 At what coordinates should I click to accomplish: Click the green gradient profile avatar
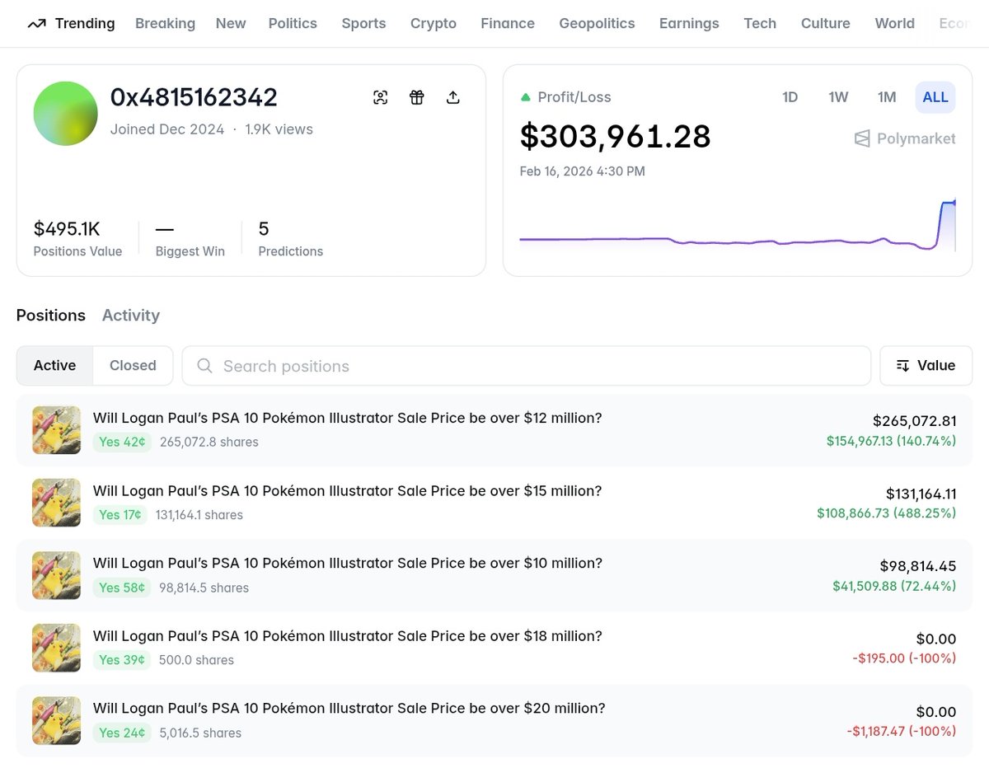tap(65, 114)
